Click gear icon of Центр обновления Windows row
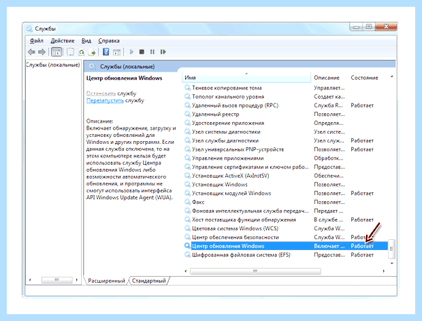 pos(187,246)
